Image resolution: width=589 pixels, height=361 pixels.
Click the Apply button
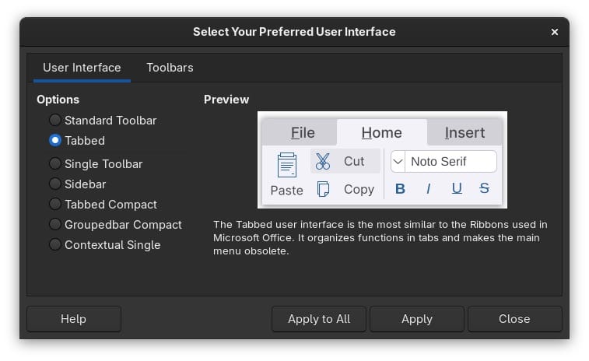click(416, 319)
